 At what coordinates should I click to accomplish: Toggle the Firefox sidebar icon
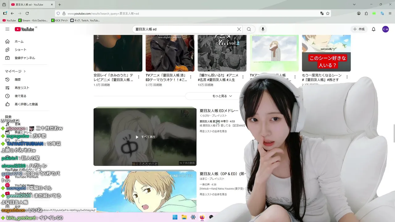point(5,13)
